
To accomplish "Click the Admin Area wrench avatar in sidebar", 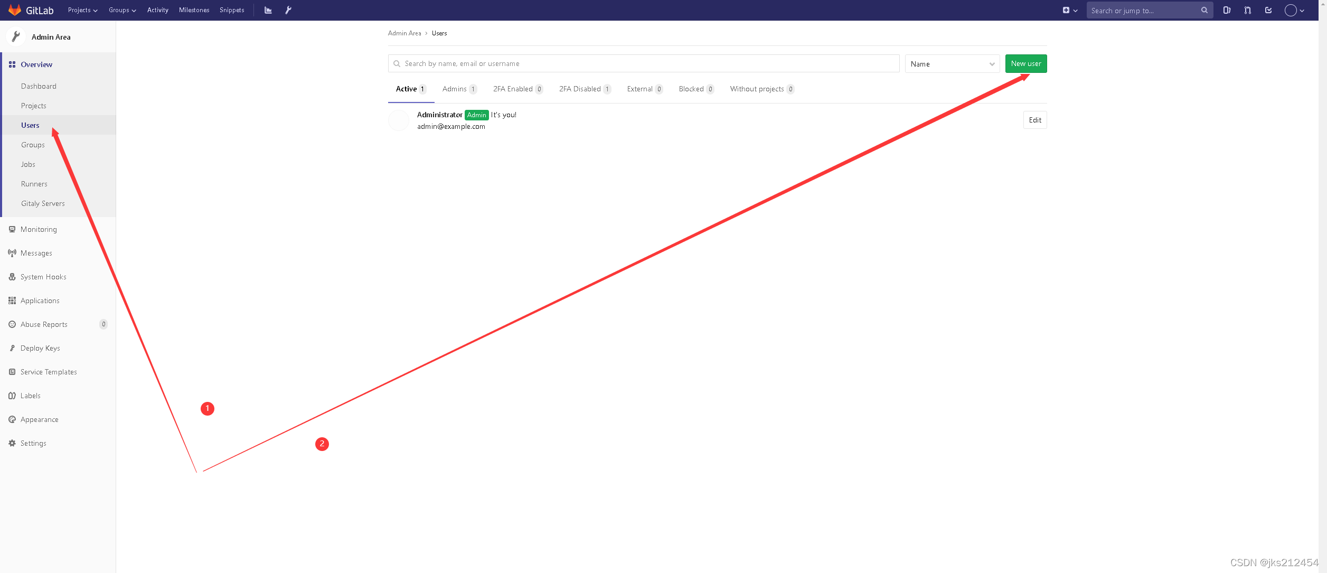I will (x=16, y=36).
